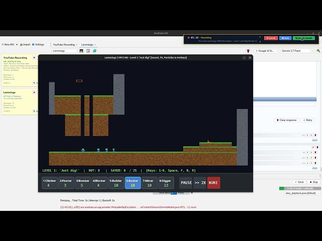The height and width of the screenshot is (241, 322).
Task: Click the Stop button
Action: pyautogui.click(x=314, y=182)
